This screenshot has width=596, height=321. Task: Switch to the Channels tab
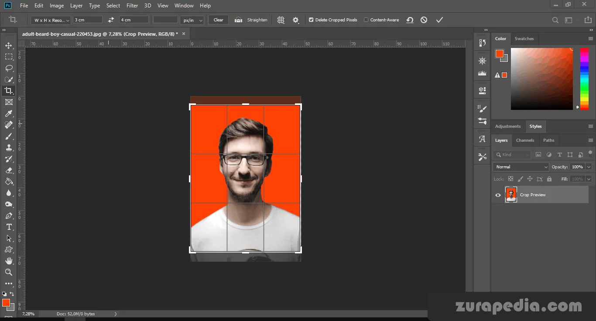525,140
